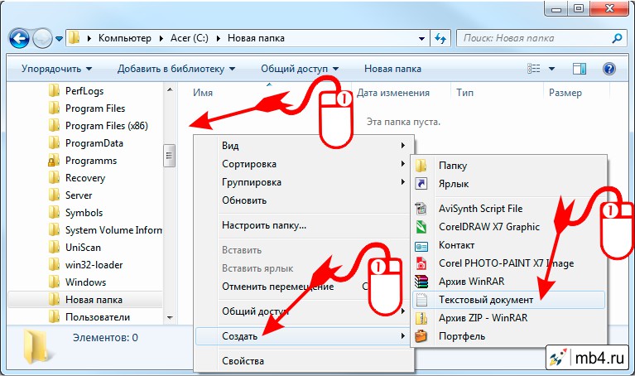Open the view options dropdown arrow
The width and height of the screenshot is (635, 376).
coord(551,69)
